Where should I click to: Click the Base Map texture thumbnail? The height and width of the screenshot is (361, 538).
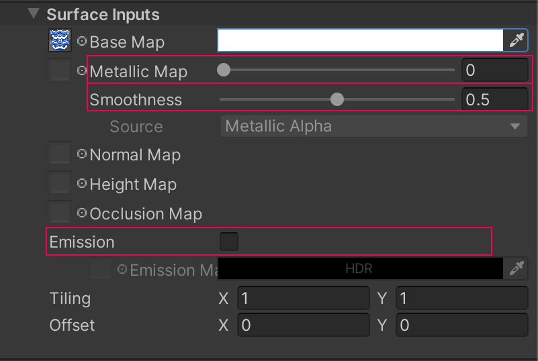(x=60, y=41)
